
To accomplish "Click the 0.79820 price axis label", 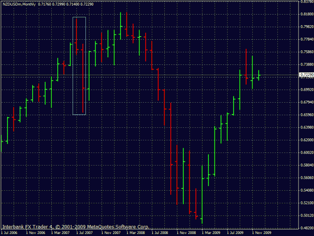I will [307, 27].
